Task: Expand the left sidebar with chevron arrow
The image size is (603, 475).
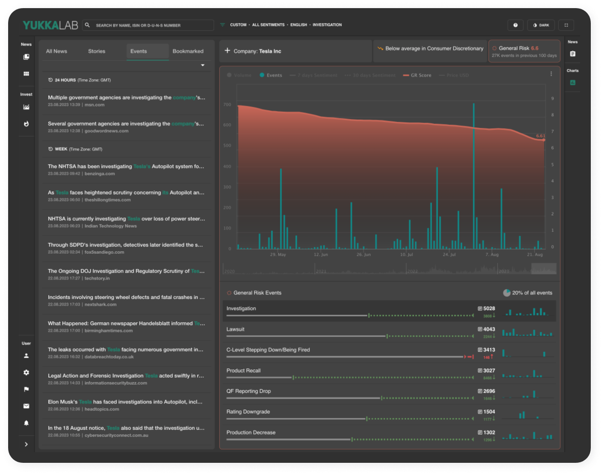Action: (x=26, y=444)
